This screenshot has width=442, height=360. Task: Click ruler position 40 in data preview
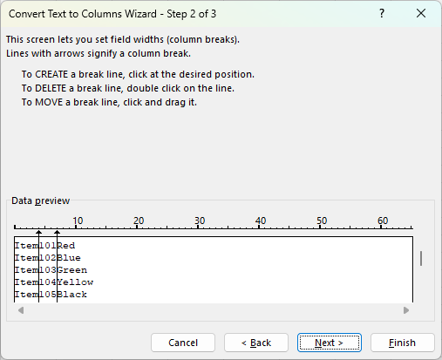pyautogui.click(x=261, y=221)
